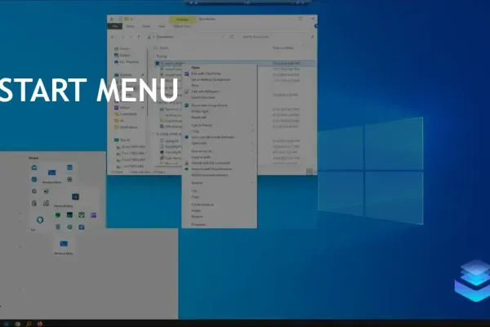
Task: Sort by Date modified column header
Action: pos(283,48)
